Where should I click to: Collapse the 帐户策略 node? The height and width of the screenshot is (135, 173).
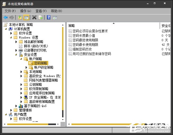coord(21,59)
